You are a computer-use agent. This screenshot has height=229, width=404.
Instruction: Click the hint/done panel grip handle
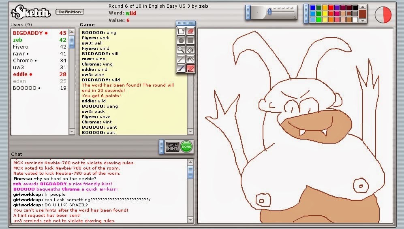point(162,146)
